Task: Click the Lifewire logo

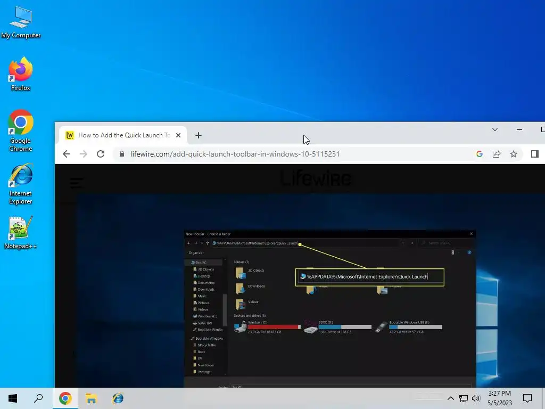Action: click(x=316, y=179)
